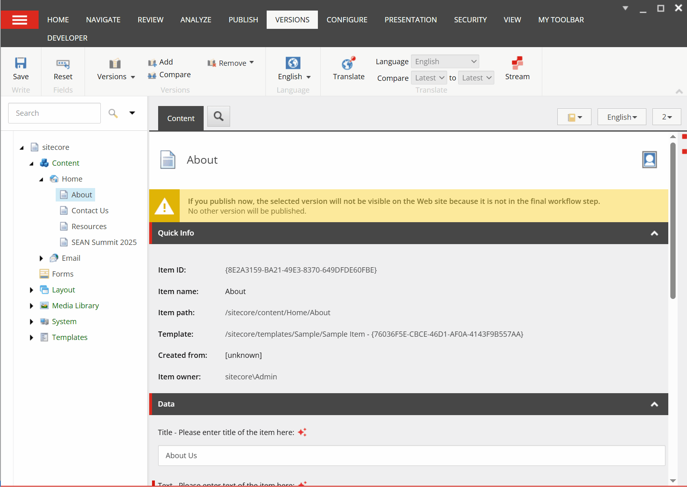Open the CONFIGURE ribbon tab
687x487 pixels.
point(347,19)
